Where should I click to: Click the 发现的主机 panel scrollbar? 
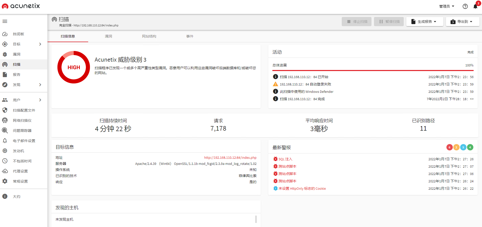click(256, 219)
